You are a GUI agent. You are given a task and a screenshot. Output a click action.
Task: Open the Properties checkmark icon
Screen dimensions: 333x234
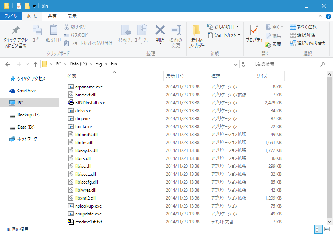click(x=254, y=30)
